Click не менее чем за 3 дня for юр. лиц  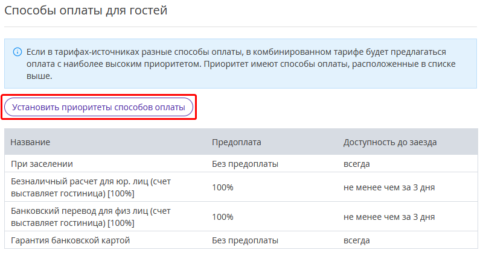(389, 187)
